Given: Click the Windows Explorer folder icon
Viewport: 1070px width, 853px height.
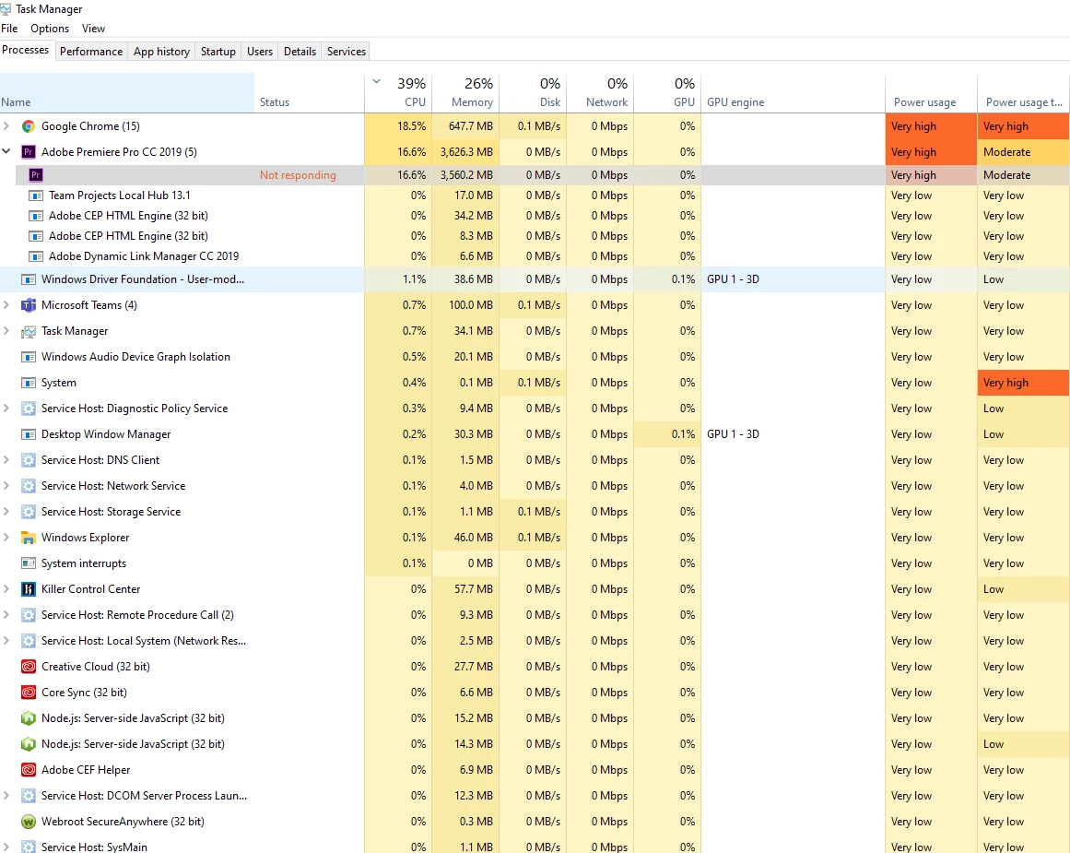Looking at the screenshot, I should [28, 538].
